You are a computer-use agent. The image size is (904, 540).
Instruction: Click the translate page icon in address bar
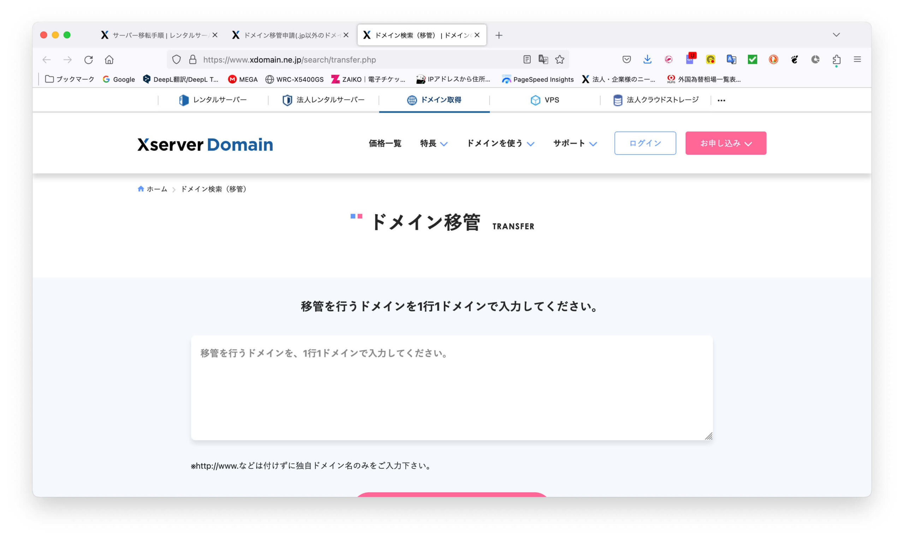543,59
